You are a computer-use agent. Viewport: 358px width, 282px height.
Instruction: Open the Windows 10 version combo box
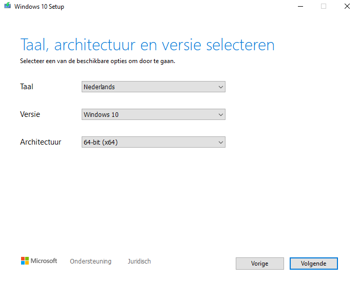click(154, 114)
